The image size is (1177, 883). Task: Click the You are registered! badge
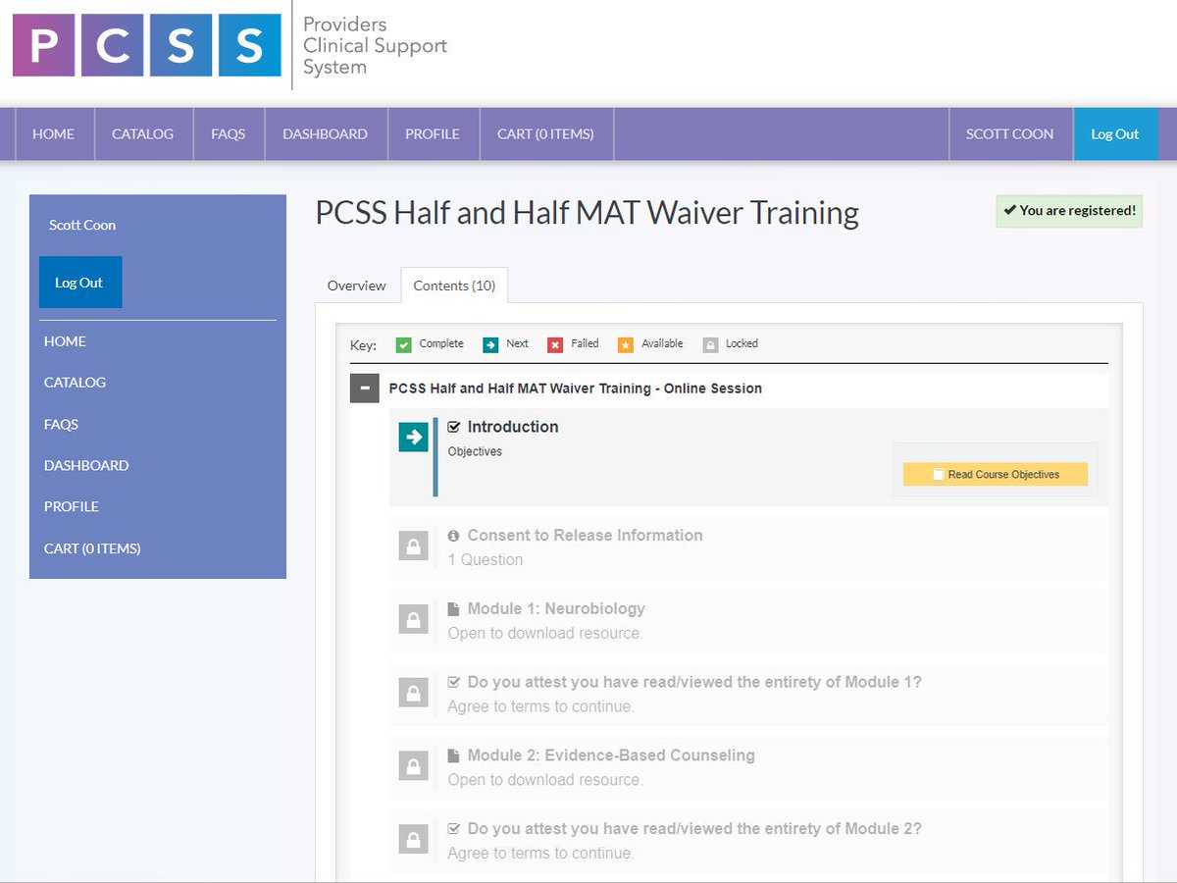1069,211
